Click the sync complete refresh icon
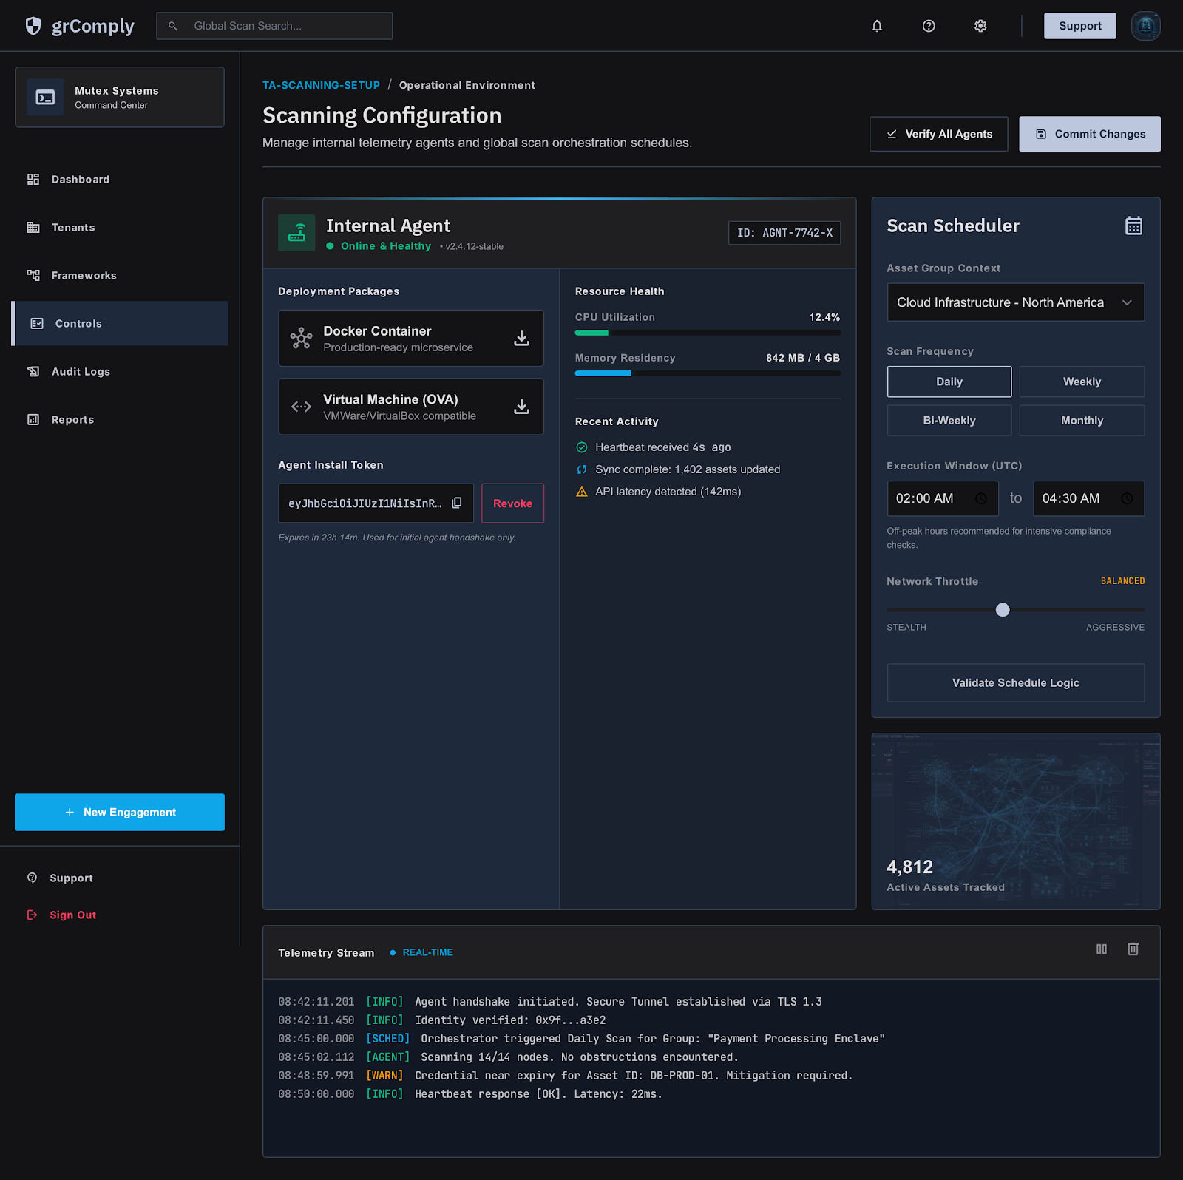This screenshot has width=1183, height=1180. [x=582, y=469]
